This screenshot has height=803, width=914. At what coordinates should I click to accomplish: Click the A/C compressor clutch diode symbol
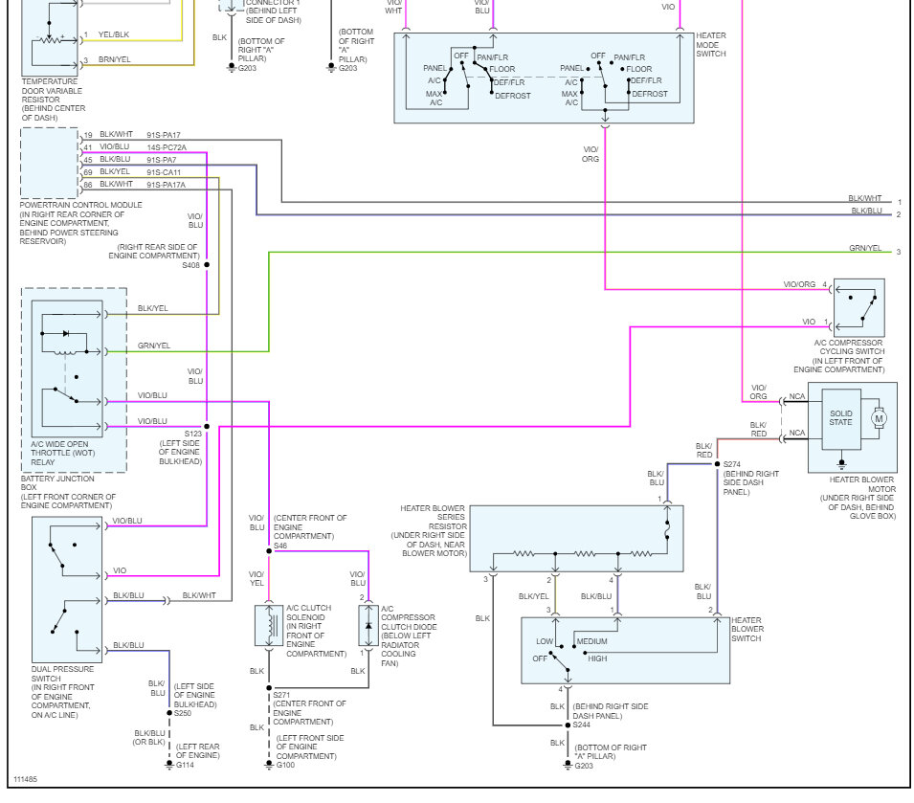click(x=368, y=625)
